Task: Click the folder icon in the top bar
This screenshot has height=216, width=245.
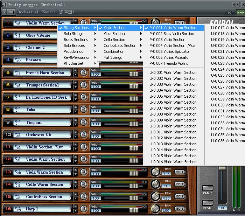Action: pos(12,12)
